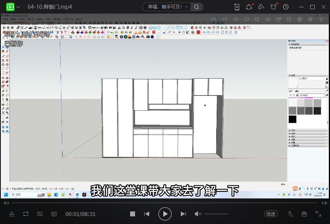This screenshot has height=224, width=330.
Task: Click the search magnifier in the title bar
Action: tap(196, 7)
